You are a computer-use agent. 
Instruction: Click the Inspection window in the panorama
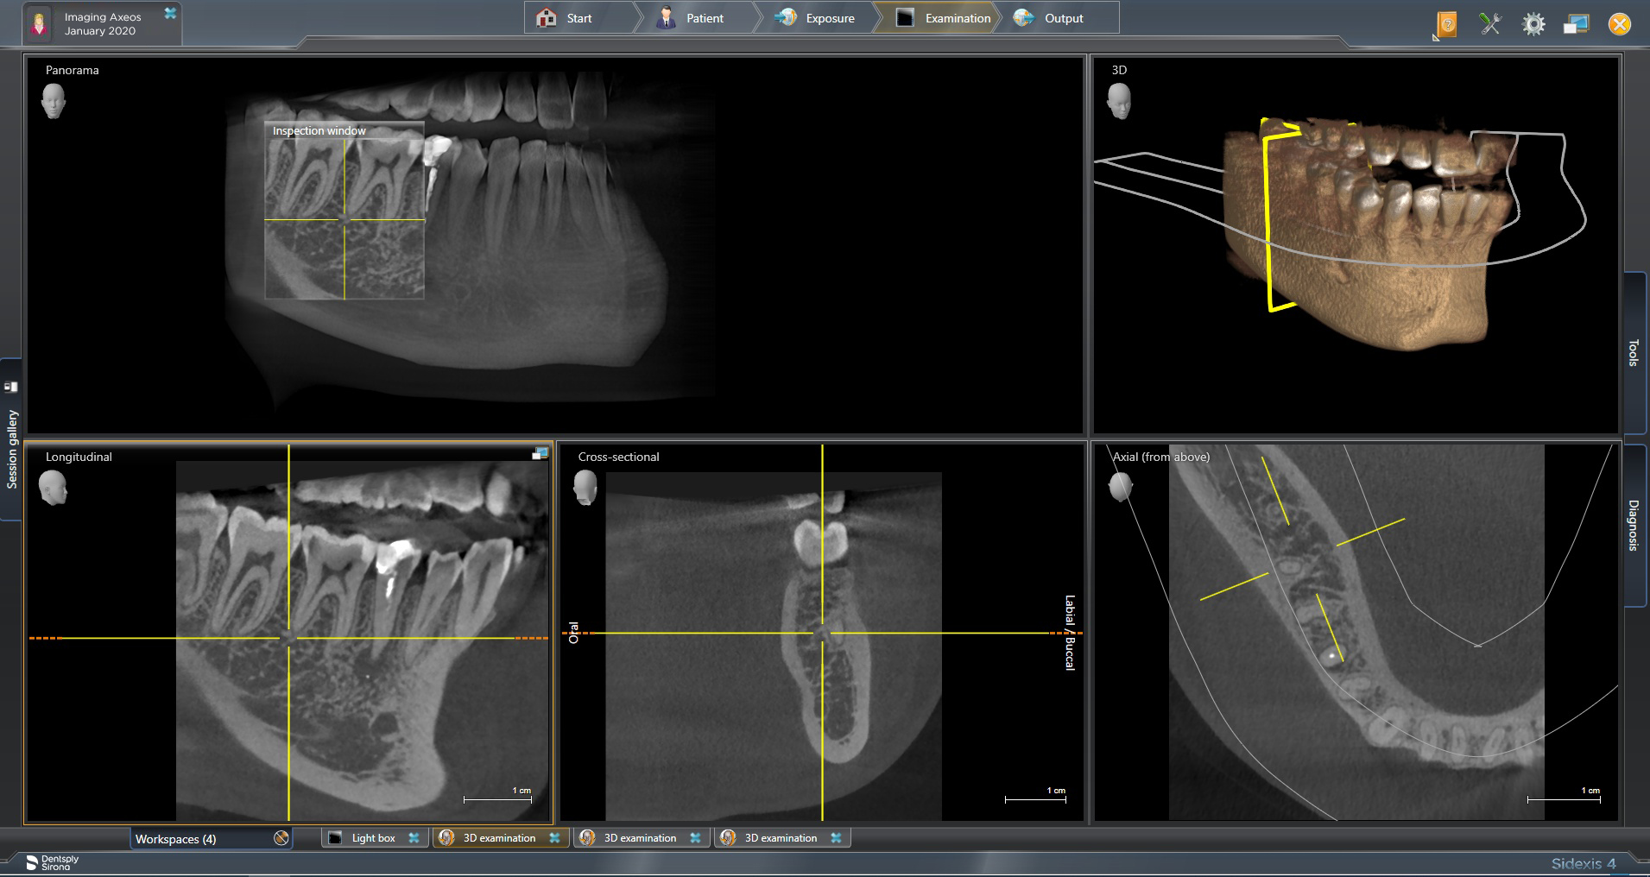point(344,211)
